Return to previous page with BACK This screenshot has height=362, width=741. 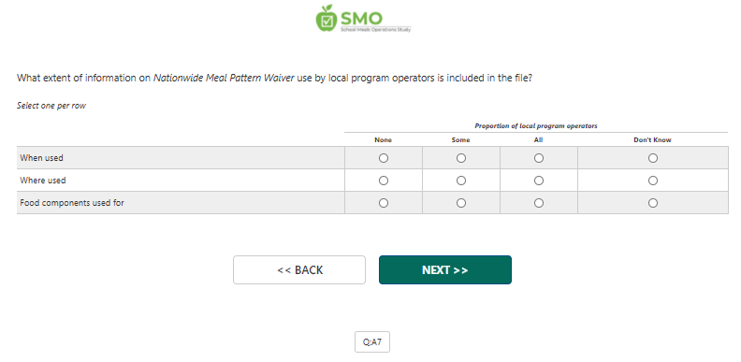[x=299, y=269]
